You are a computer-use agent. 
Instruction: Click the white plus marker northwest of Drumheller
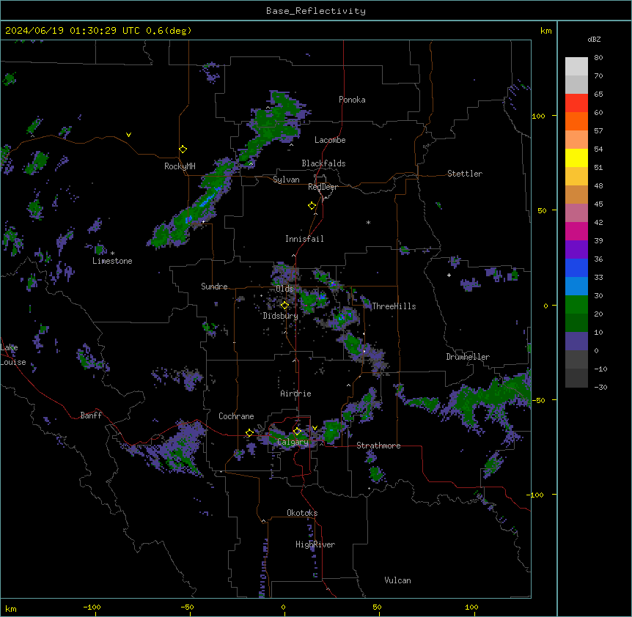pyautogui.click(x=449, y=275)
